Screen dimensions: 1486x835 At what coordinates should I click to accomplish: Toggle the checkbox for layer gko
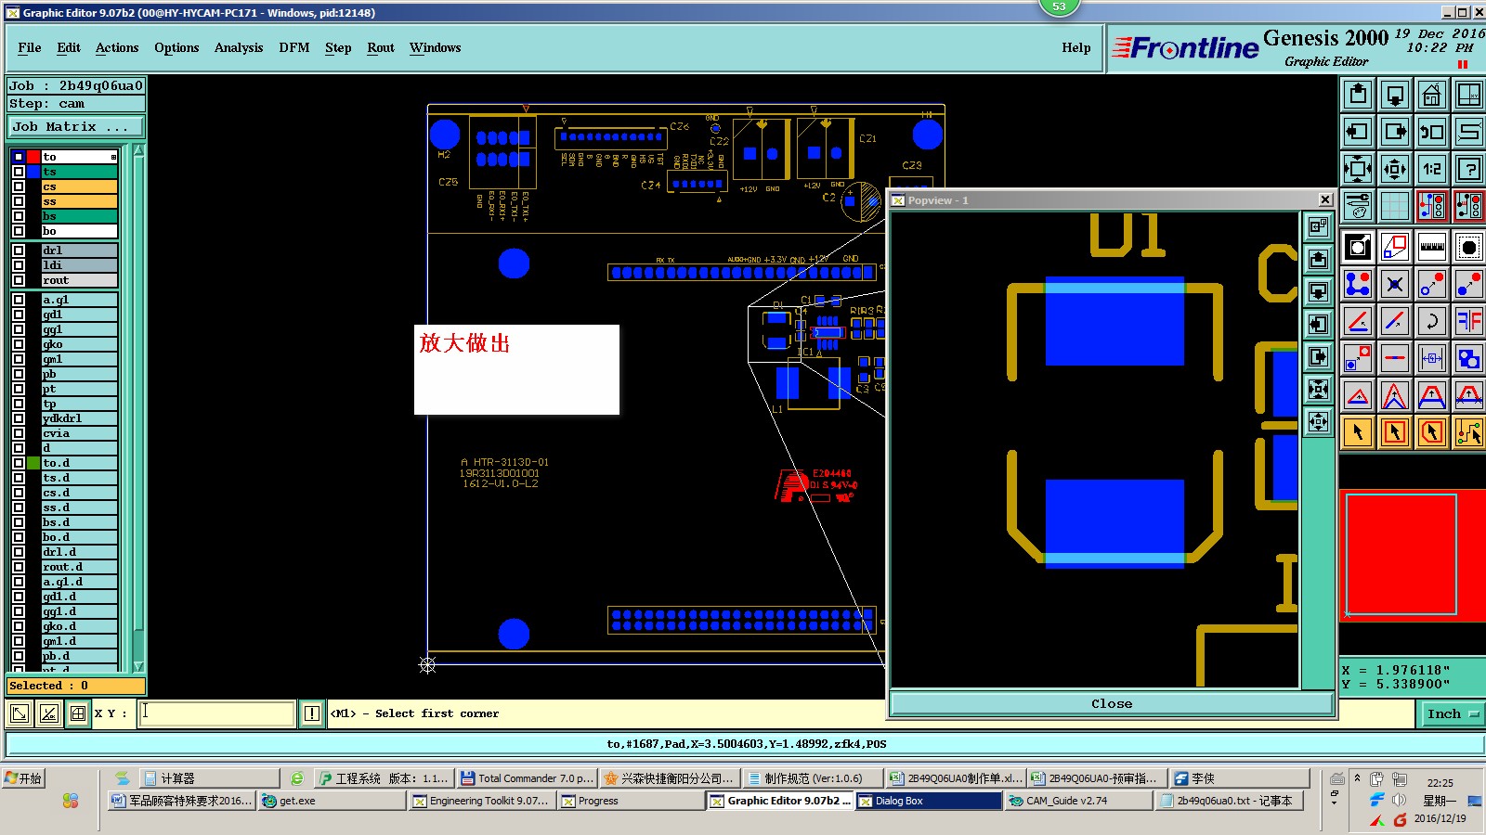coord(19,344)
